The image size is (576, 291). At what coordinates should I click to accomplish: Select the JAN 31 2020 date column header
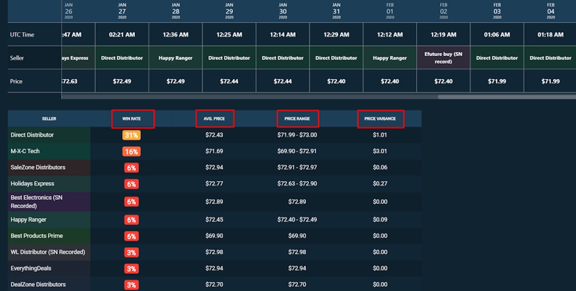(x=336, y=11)
